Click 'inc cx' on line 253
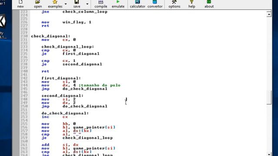This screenshot has height=156, width=278. 55,117
